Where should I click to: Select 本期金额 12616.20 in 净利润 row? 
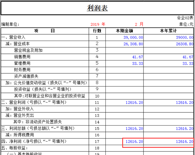coord(134,142)
